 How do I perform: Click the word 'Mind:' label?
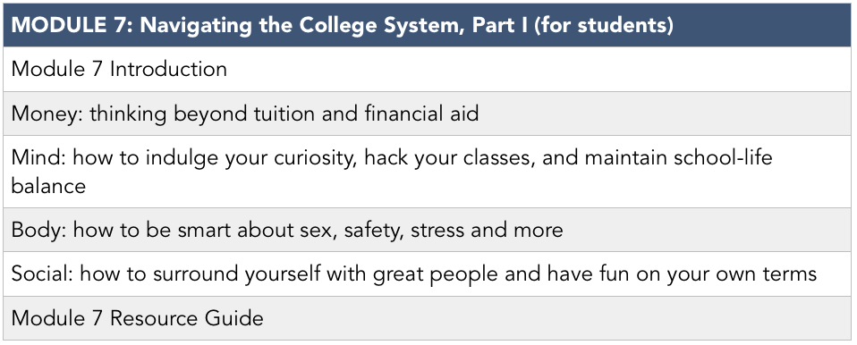(x=38, y=158)
